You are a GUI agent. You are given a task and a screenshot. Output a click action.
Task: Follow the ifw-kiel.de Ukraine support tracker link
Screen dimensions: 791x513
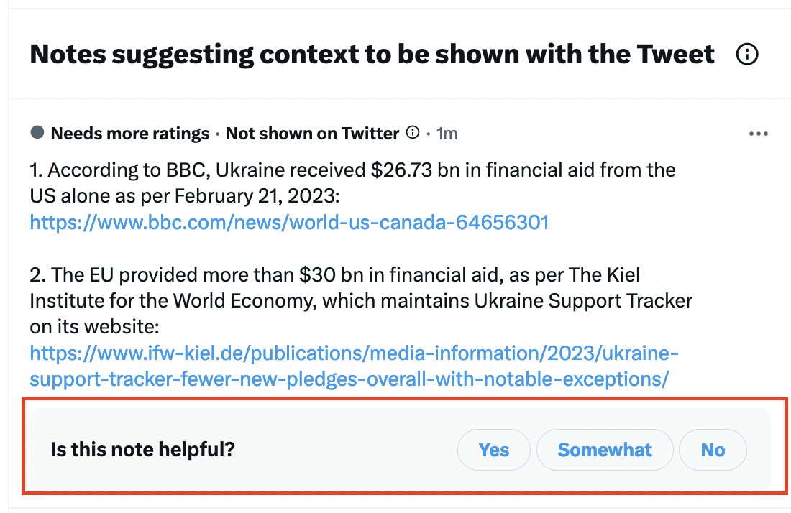tap(354, 366)
